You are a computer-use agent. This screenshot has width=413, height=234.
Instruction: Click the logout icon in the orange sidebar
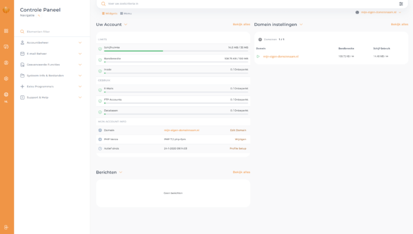[6, 228]
